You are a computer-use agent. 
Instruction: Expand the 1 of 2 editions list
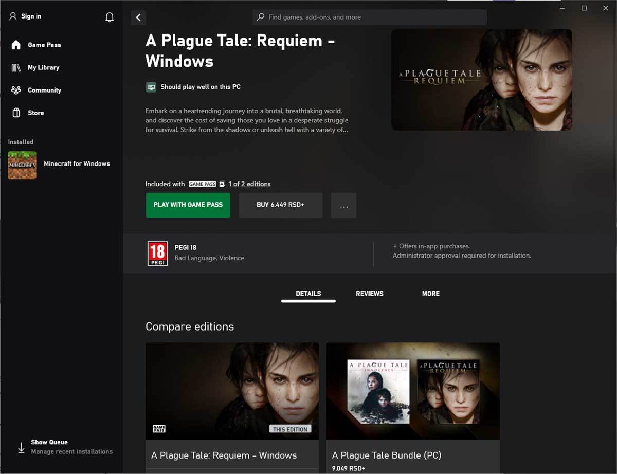tap(250, 184)
